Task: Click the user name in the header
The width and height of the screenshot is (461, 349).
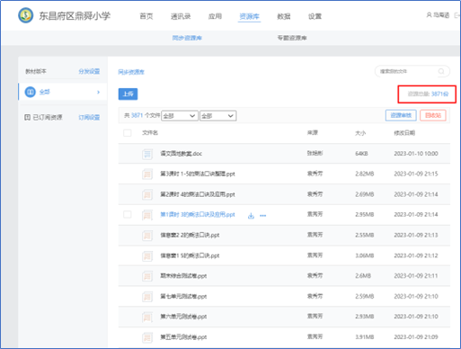Action: (441, 15)
